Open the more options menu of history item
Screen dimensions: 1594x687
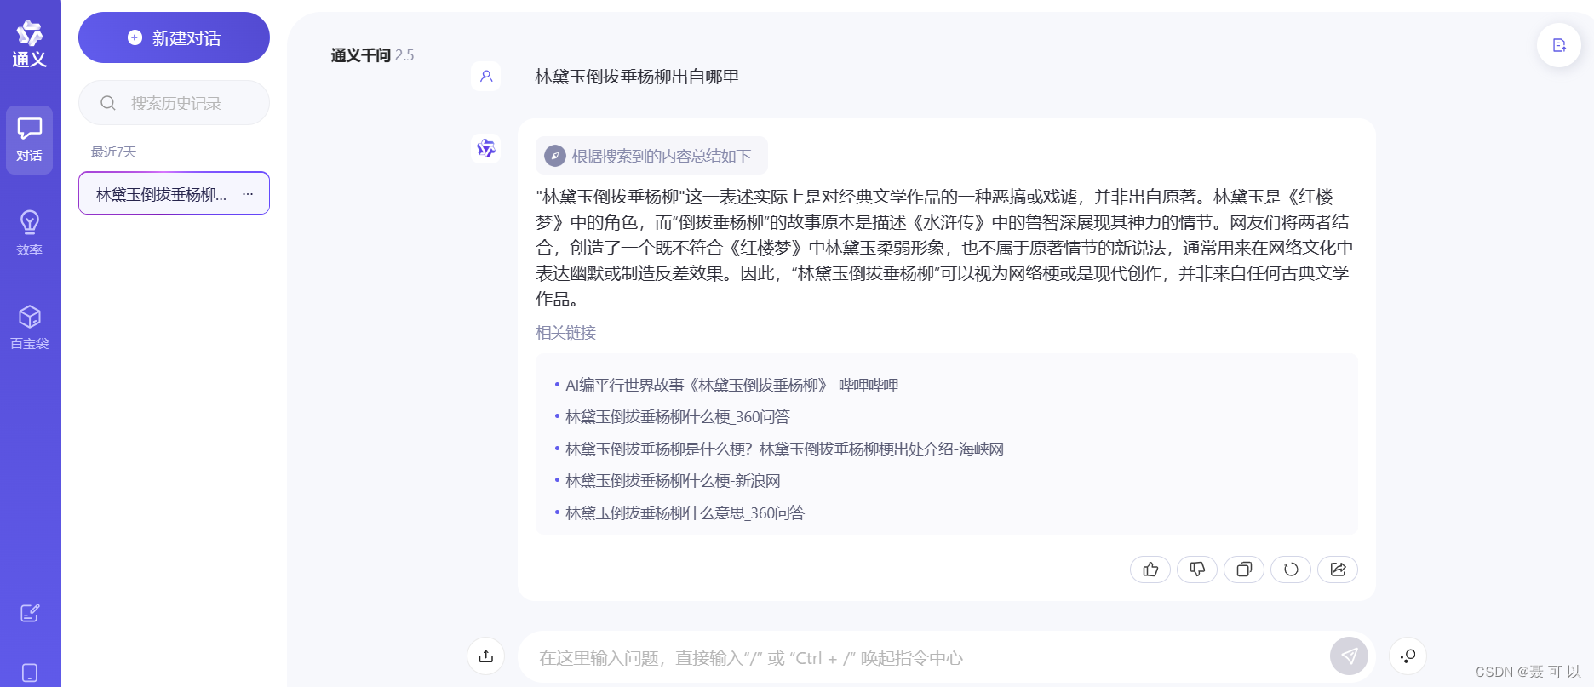click(248, 194)
